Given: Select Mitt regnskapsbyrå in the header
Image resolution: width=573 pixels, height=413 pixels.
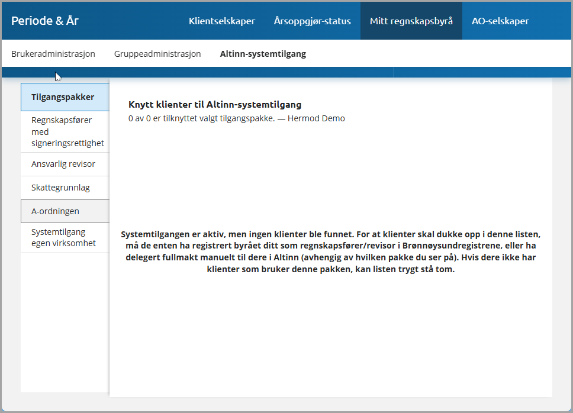Looking at the screenshot, I should click(x=411, y=21).
